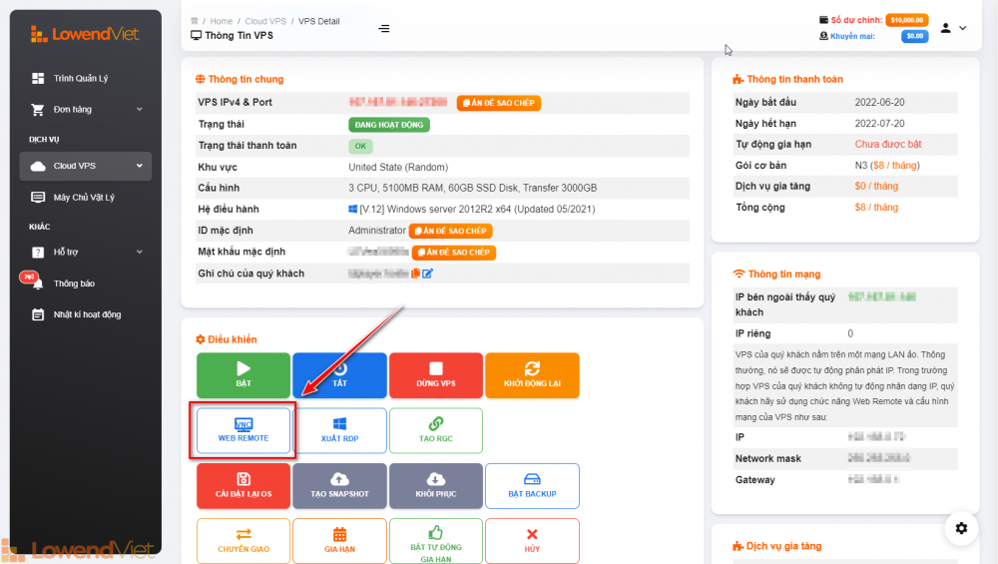Start the VPS with BẬT button

click(244, 375)
